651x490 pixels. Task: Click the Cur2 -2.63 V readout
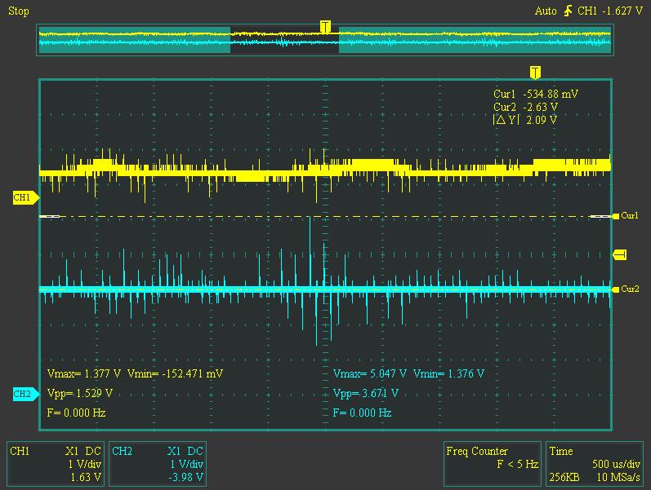525,107
